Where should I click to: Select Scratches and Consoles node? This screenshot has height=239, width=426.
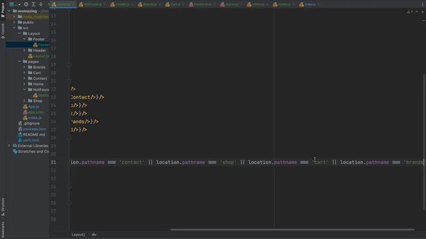click(31, 151)
